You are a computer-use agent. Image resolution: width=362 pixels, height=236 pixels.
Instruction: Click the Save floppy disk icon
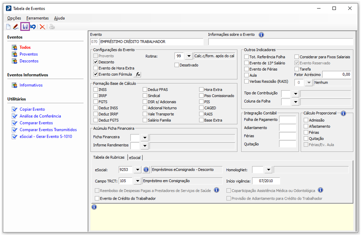pyautogui.click(x=25, y=27)
